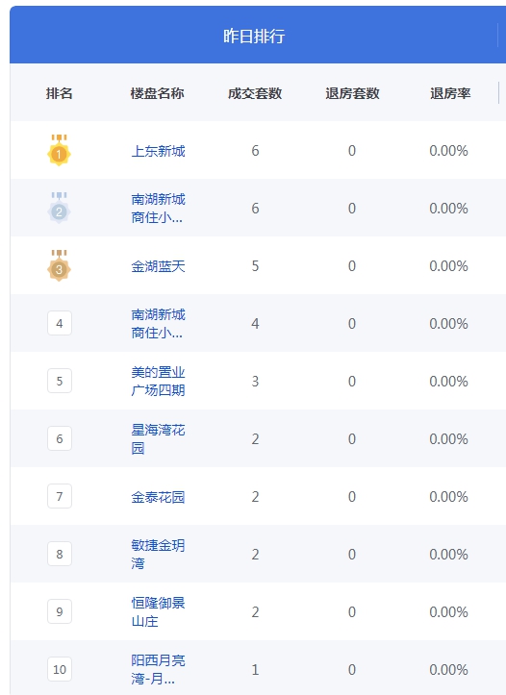
Task: Click the 成交套数 column header
Action: pos(255,93)
